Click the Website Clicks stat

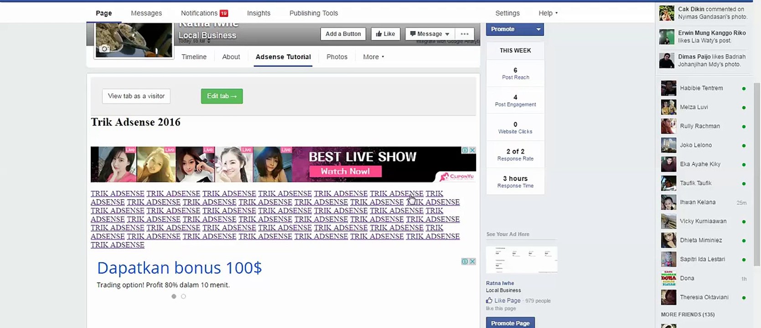515,128
